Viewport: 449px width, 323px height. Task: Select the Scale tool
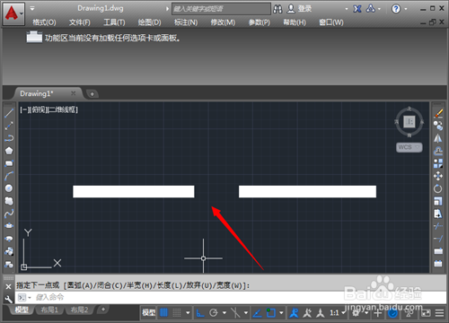(x=438, y=201)
